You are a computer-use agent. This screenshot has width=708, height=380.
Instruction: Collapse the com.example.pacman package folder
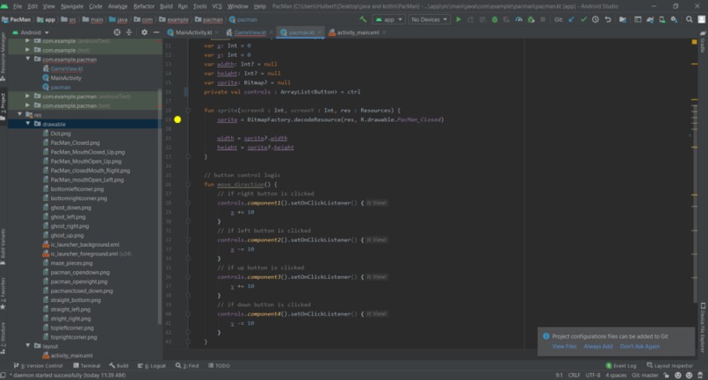28,59
